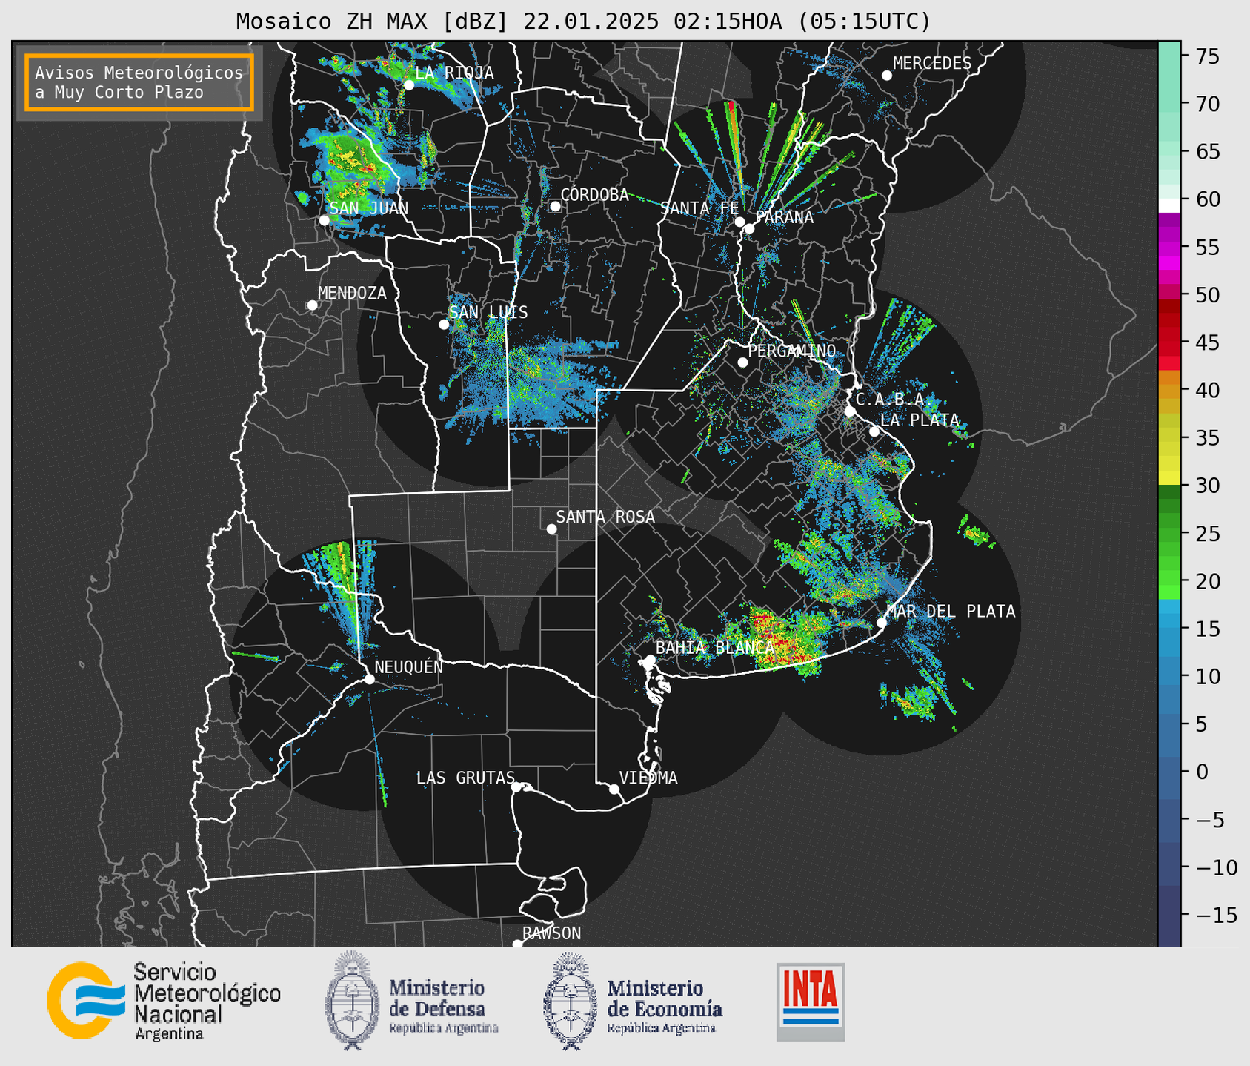
Task: Click the RAWSON city label
Action: (551, 933)
